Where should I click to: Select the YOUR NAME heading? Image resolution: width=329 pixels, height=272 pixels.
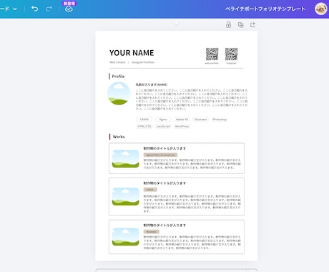pos(132,53)
